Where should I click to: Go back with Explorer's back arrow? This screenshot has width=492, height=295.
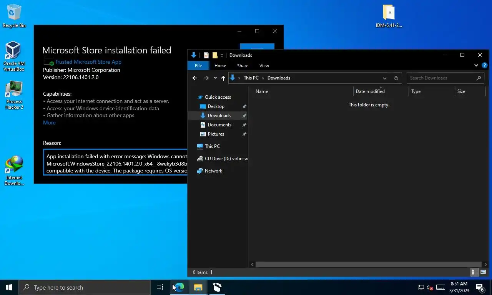click(195, 78)
